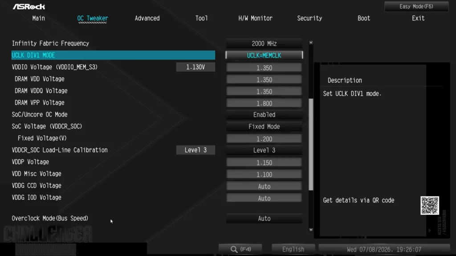Image resolution: width=456 pixels, height=256 pixels.
Task: Click the 1.130V current VDDIO readout
Action: click(x=195, y=67)
